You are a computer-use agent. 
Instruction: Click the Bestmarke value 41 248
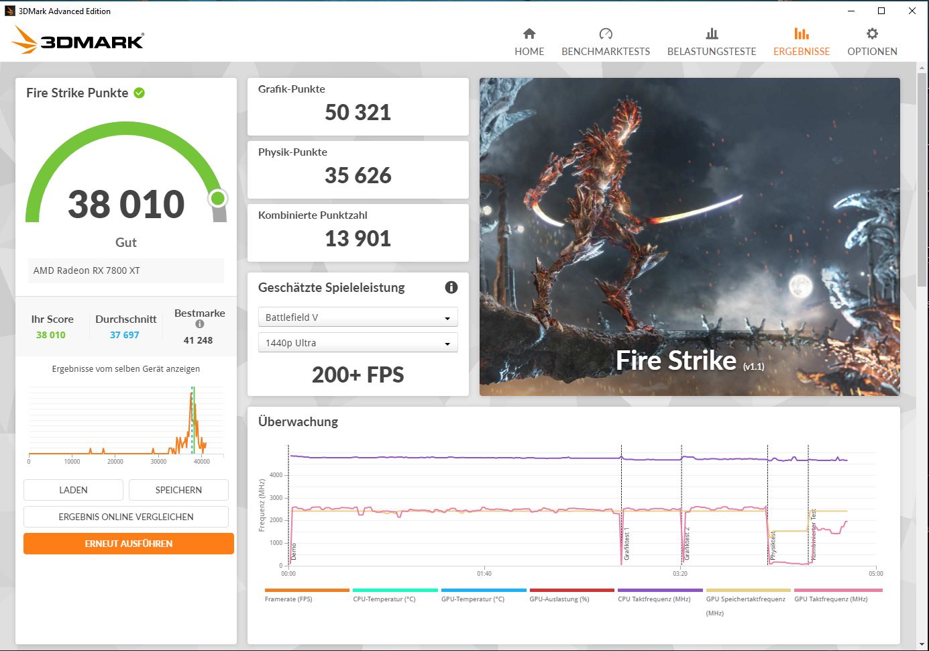click(198, 340)
